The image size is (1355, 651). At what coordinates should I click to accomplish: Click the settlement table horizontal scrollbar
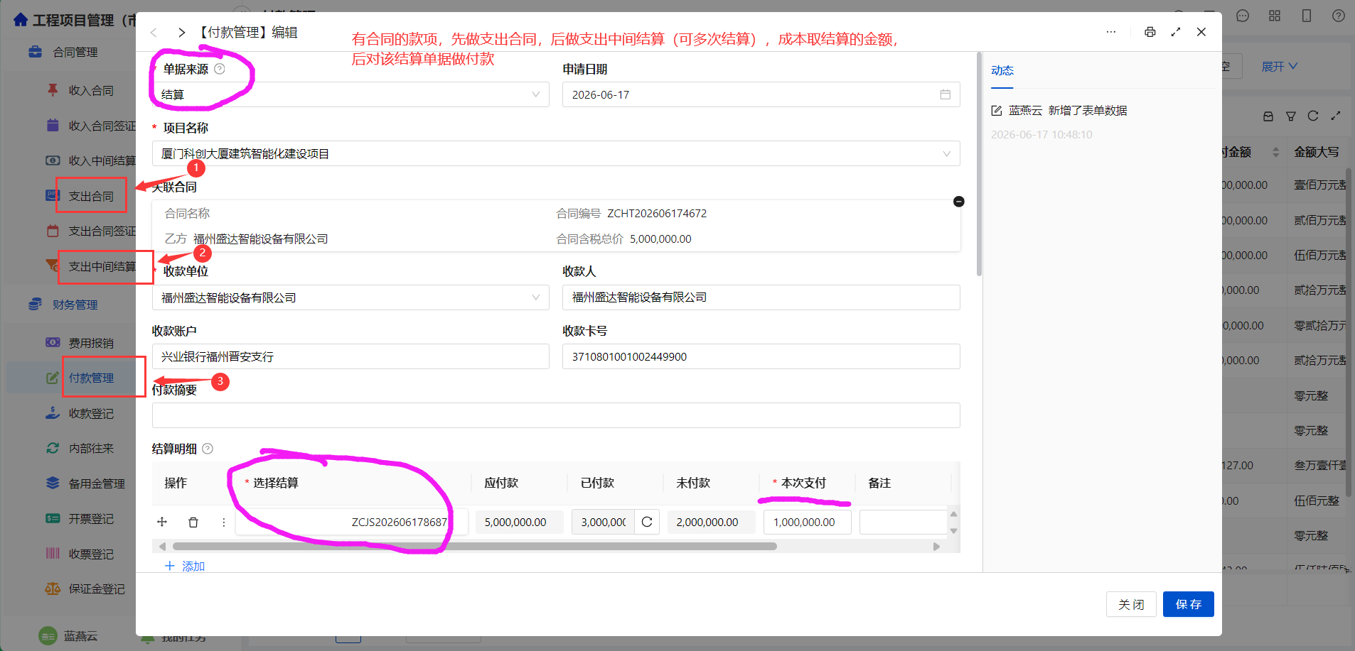(x=475, y=546)
